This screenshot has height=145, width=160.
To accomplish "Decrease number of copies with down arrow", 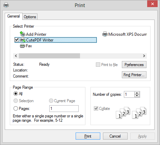I will tap(137, 96).
